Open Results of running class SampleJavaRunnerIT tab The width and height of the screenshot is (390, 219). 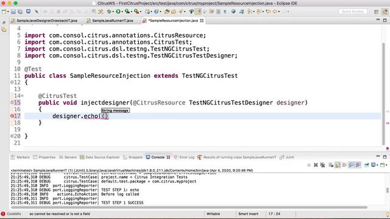pos(237,157)
